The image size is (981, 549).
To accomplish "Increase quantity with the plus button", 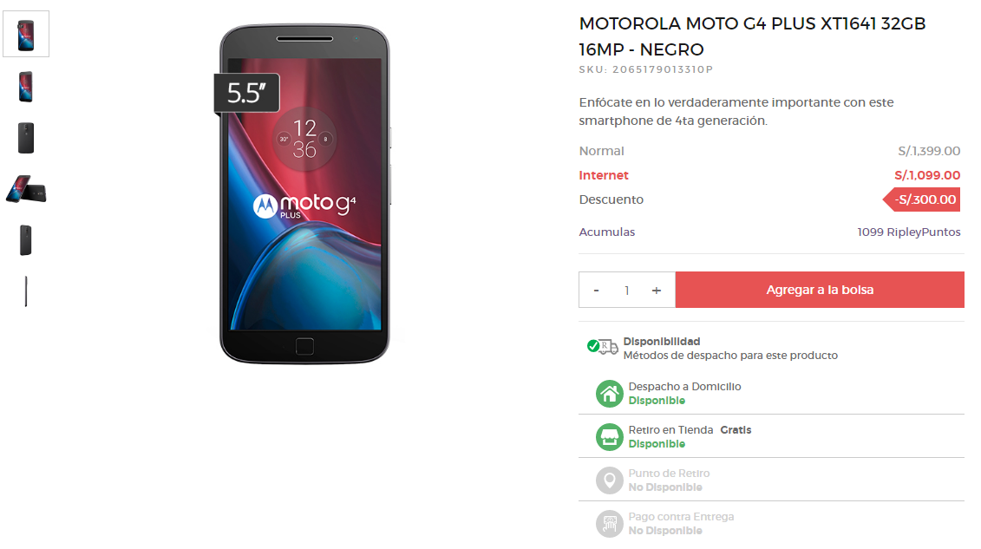I will 657,291.
